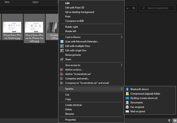
Task: Click the PhoneTrans-Phone-Restore.jpg file name
Action: [x=12, y=37]
